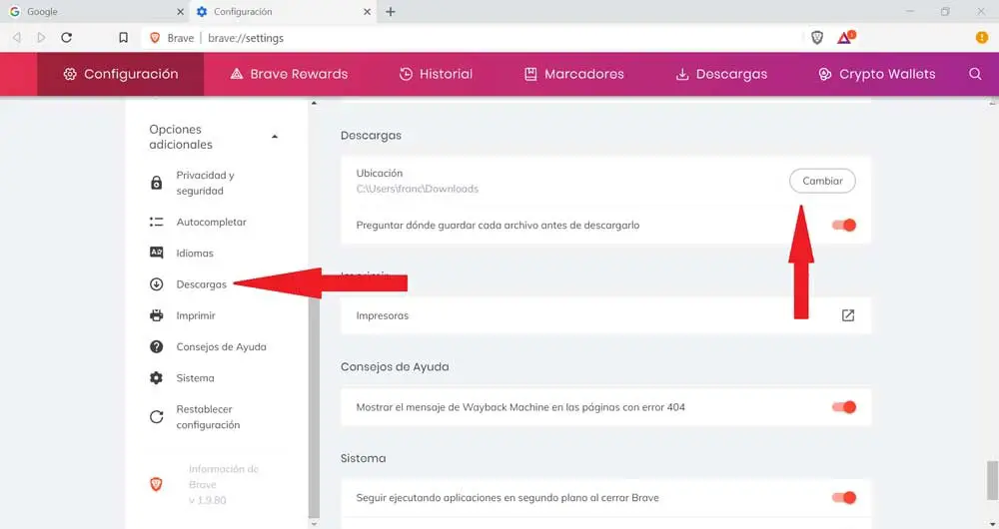Click the Autocompletar list icon
The width and height of the screenshot is (999, 529).
coord(156,222)
